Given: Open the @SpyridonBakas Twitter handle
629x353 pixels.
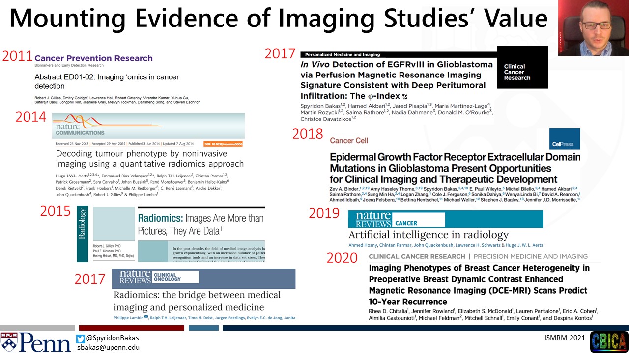Looking at the screenshot, I should click(113, 338).
